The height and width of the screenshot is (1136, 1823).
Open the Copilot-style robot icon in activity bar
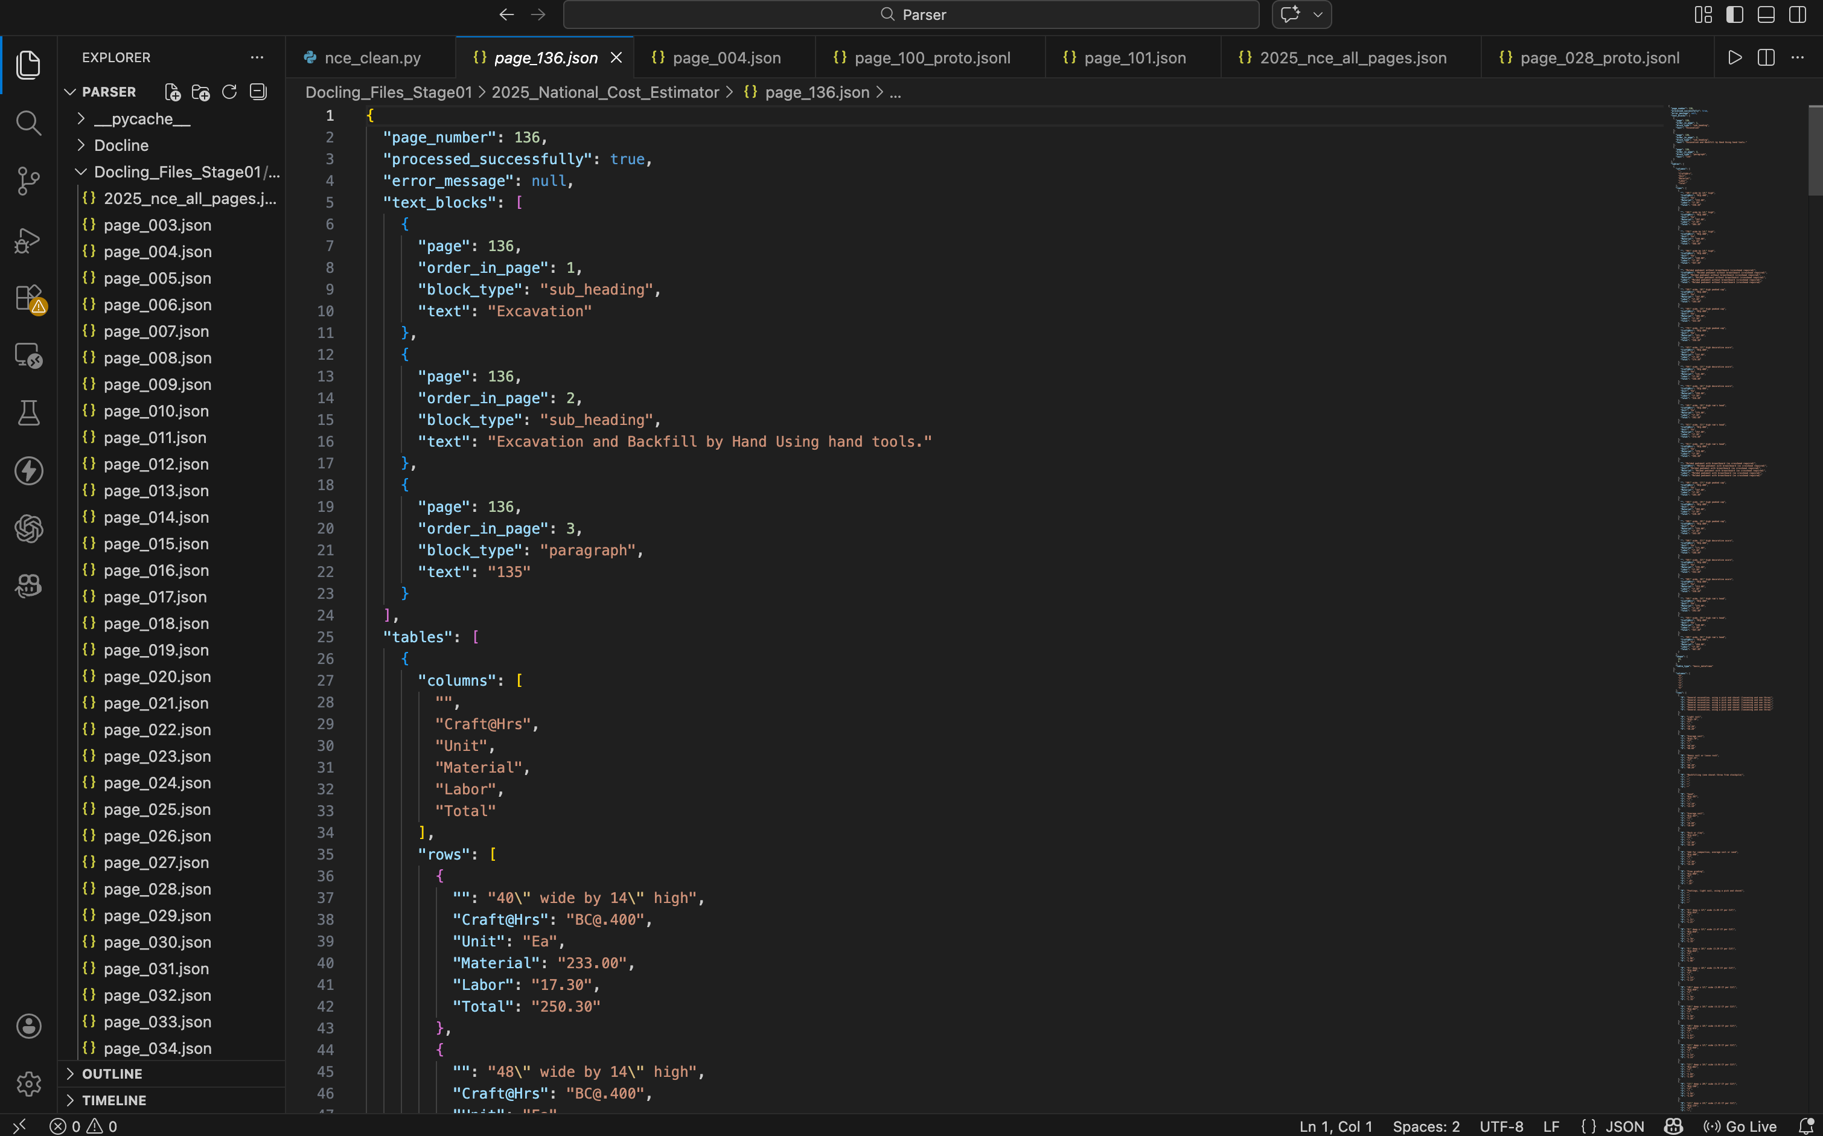pyautogui.click(x=28, y=586)
